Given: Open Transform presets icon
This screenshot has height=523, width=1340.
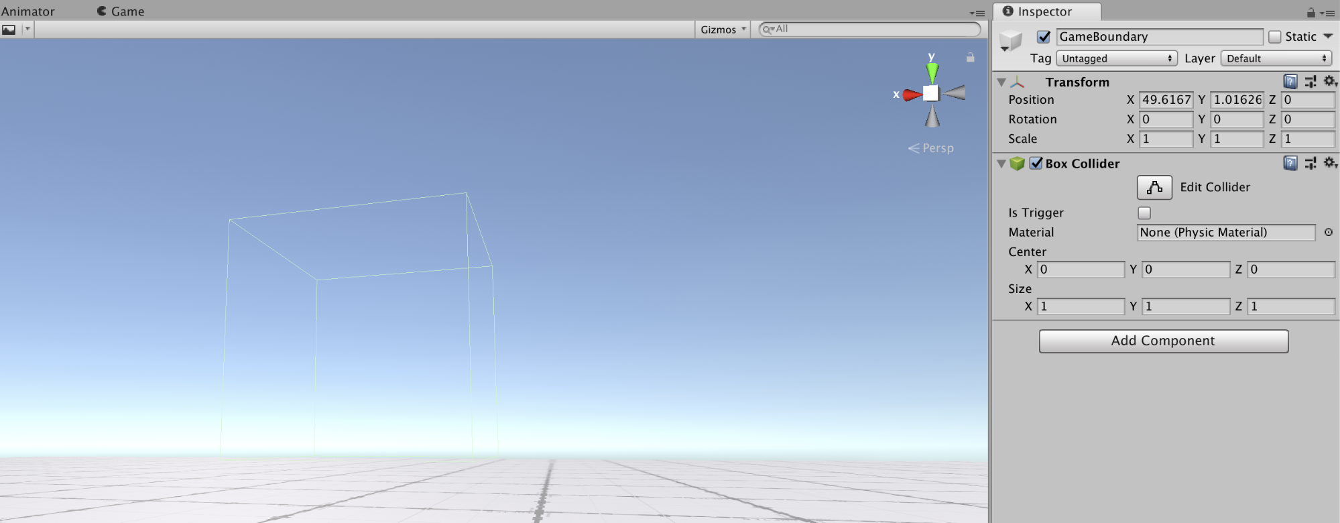Looking at the screenshot, I should click(x=1311, y=82).
